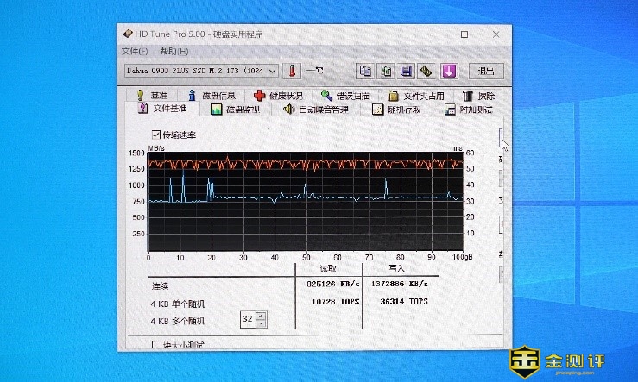
Task: Click the options icon in the toolbar
Action: (426, 71)
